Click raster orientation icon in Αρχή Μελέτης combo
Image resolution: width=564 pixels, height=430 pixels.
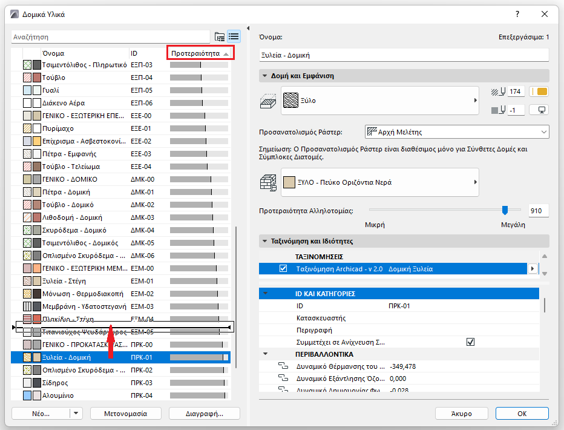[x=372, y=131]
